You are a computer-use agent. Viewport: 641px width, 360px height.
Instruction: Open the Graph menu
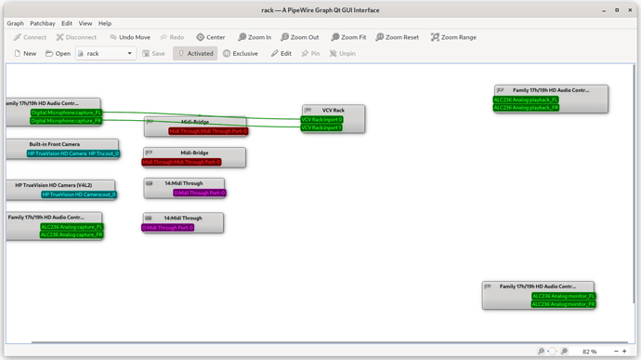(x=15, y=23)
